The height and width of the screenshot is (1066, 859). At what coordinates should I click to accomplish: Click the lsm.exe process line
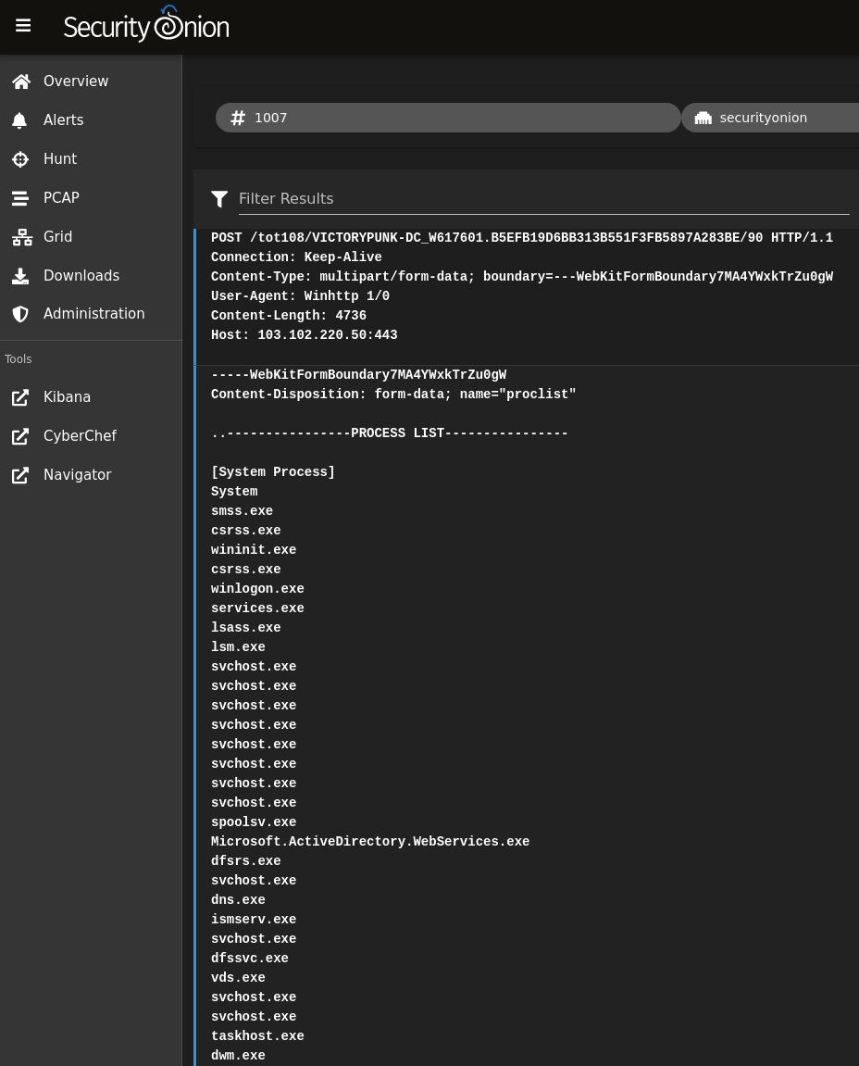pyautogui.click(x=238, y=647)
